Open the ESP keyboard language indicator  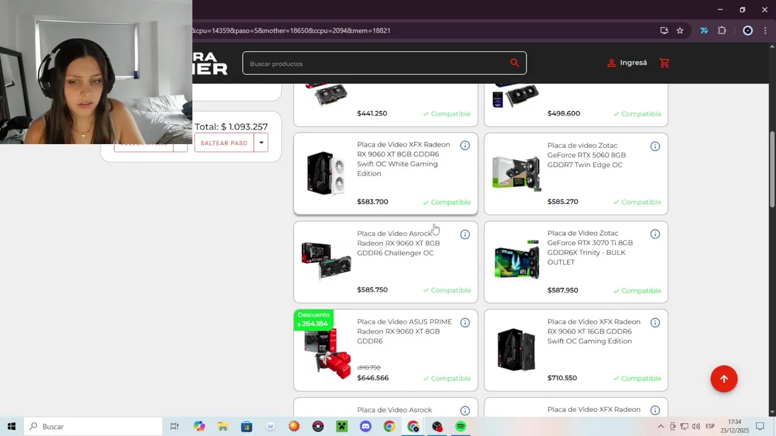(x=710, y=426)
